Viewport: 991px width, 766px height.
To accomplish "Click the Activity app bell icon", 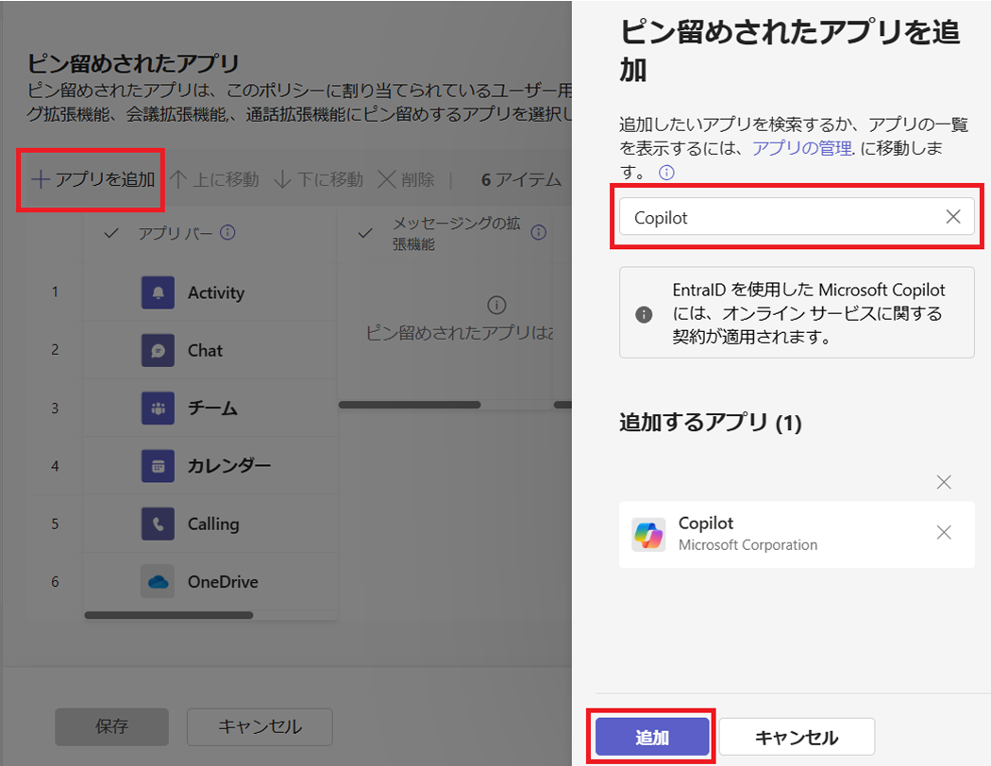I will [158, 292].
